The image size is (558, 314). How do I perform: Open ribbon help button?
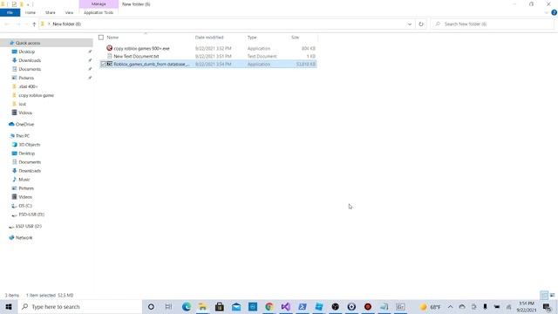tap(555, 12)
